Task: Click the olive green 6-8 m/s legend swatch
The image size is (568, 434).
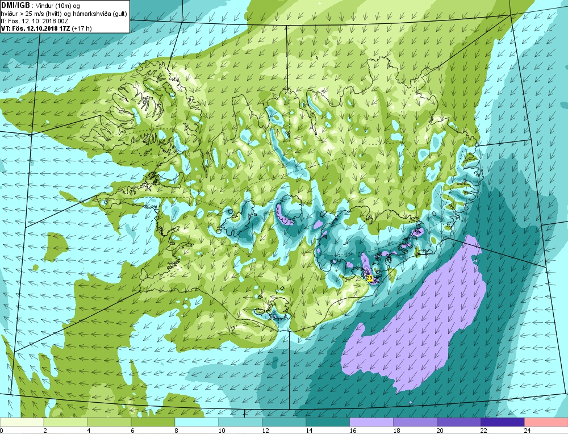Action: pyautogui.click(x=153, y=422)
